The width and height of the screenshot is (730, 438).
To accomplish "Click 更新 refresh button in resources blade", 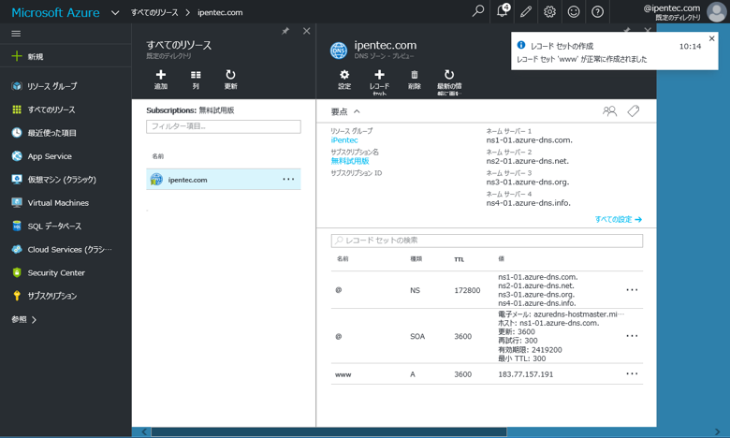I will pos(230,80).
